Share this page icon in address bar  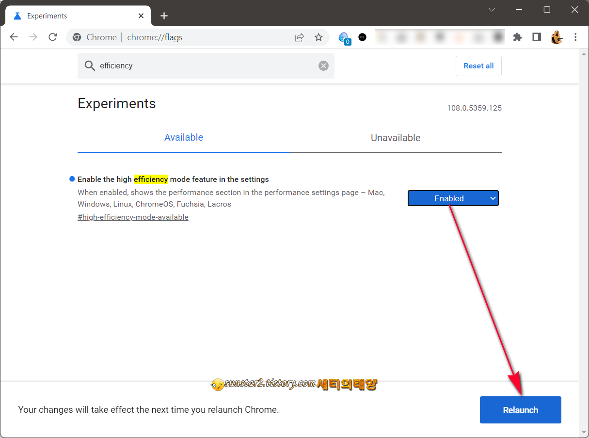point(299,37)
